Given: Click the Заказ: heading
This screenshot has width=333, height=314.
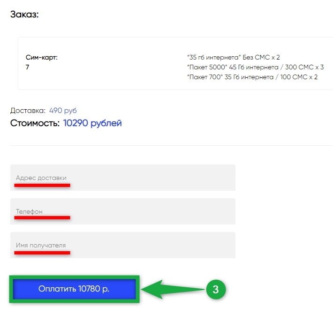Looking at the screenshot, I should (24, 15).
